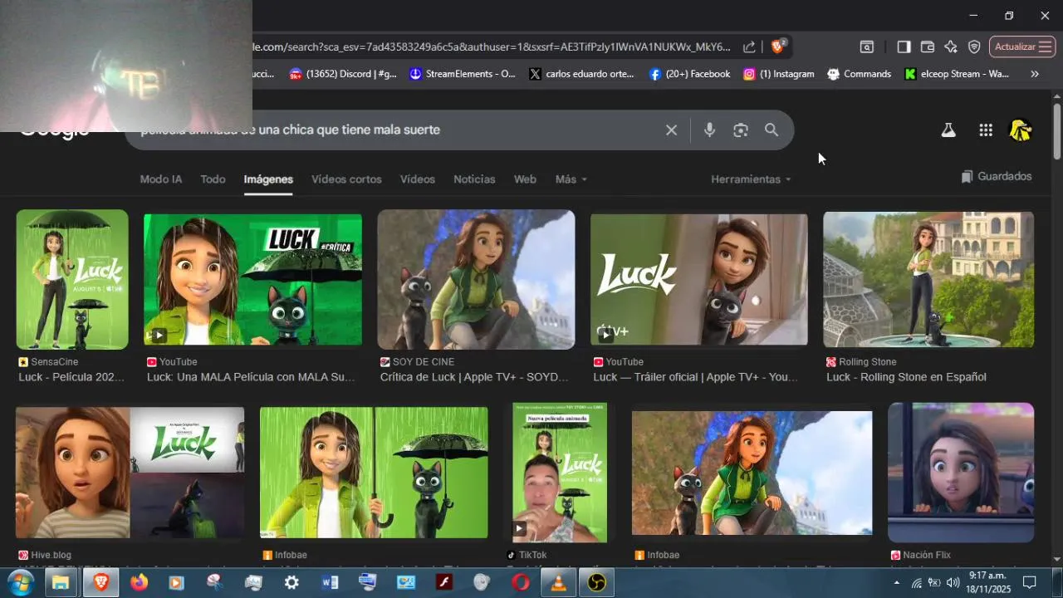Open the Brave VPN shield icon
1063x598 pixels.
pyautogui.click(x=974, y=47)
